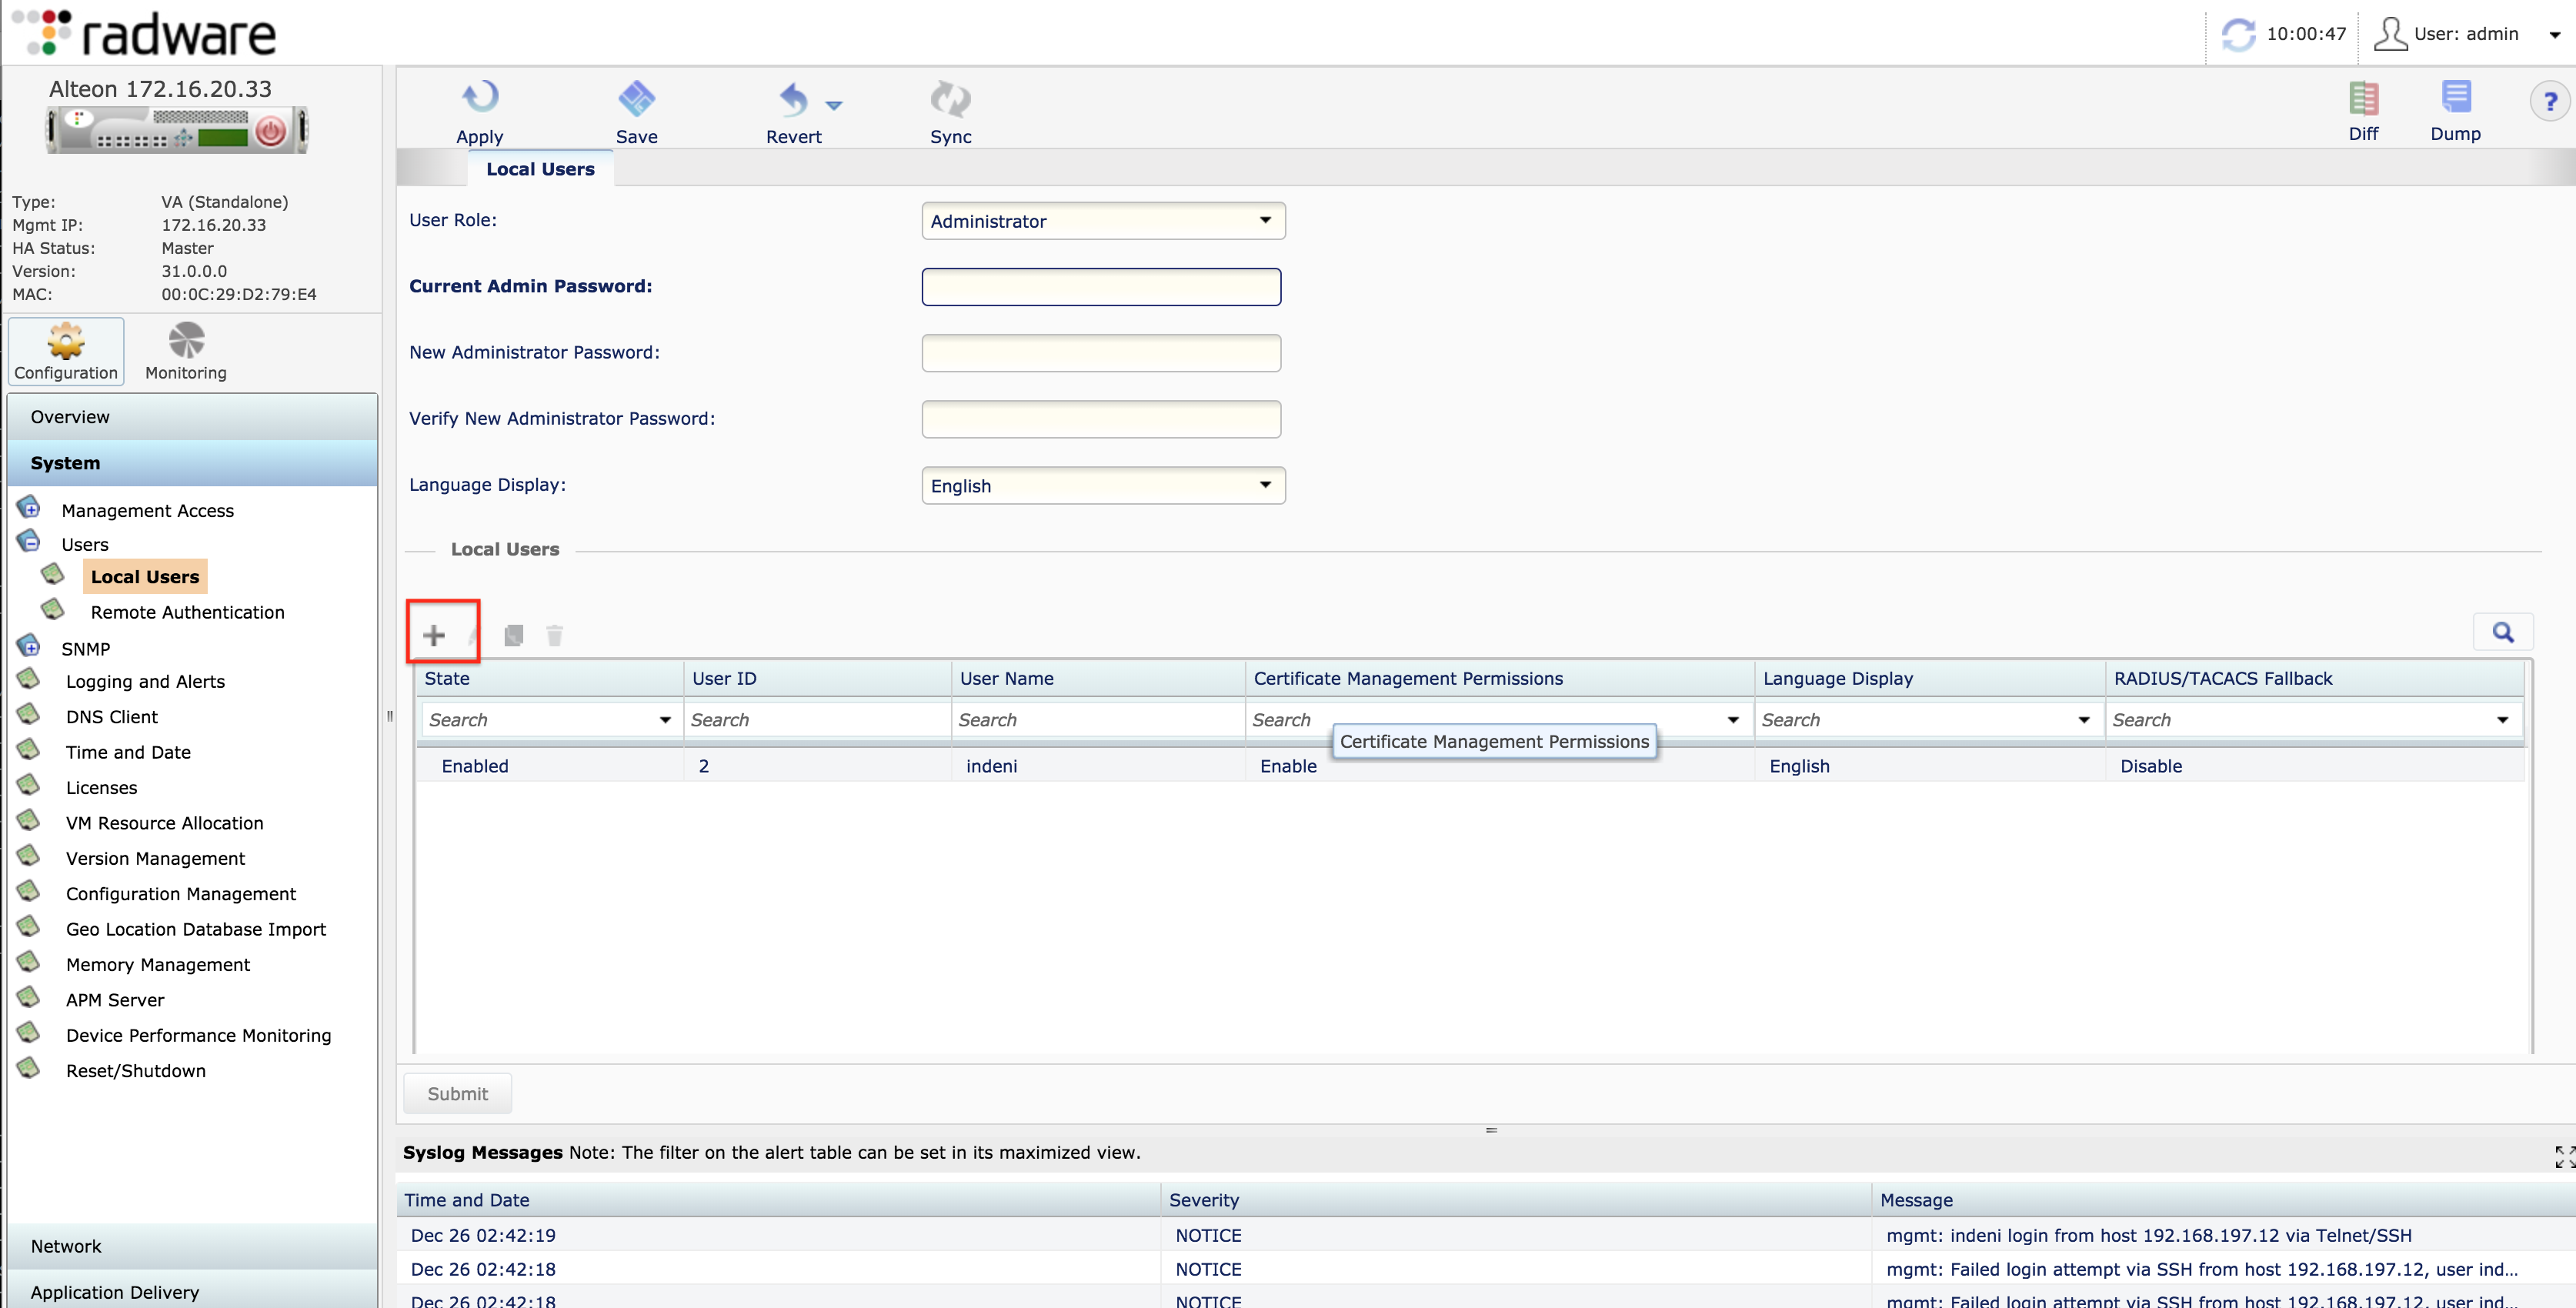Open the Diff view icon
Screen dimensions: 2576x1308
point(2362,98)
